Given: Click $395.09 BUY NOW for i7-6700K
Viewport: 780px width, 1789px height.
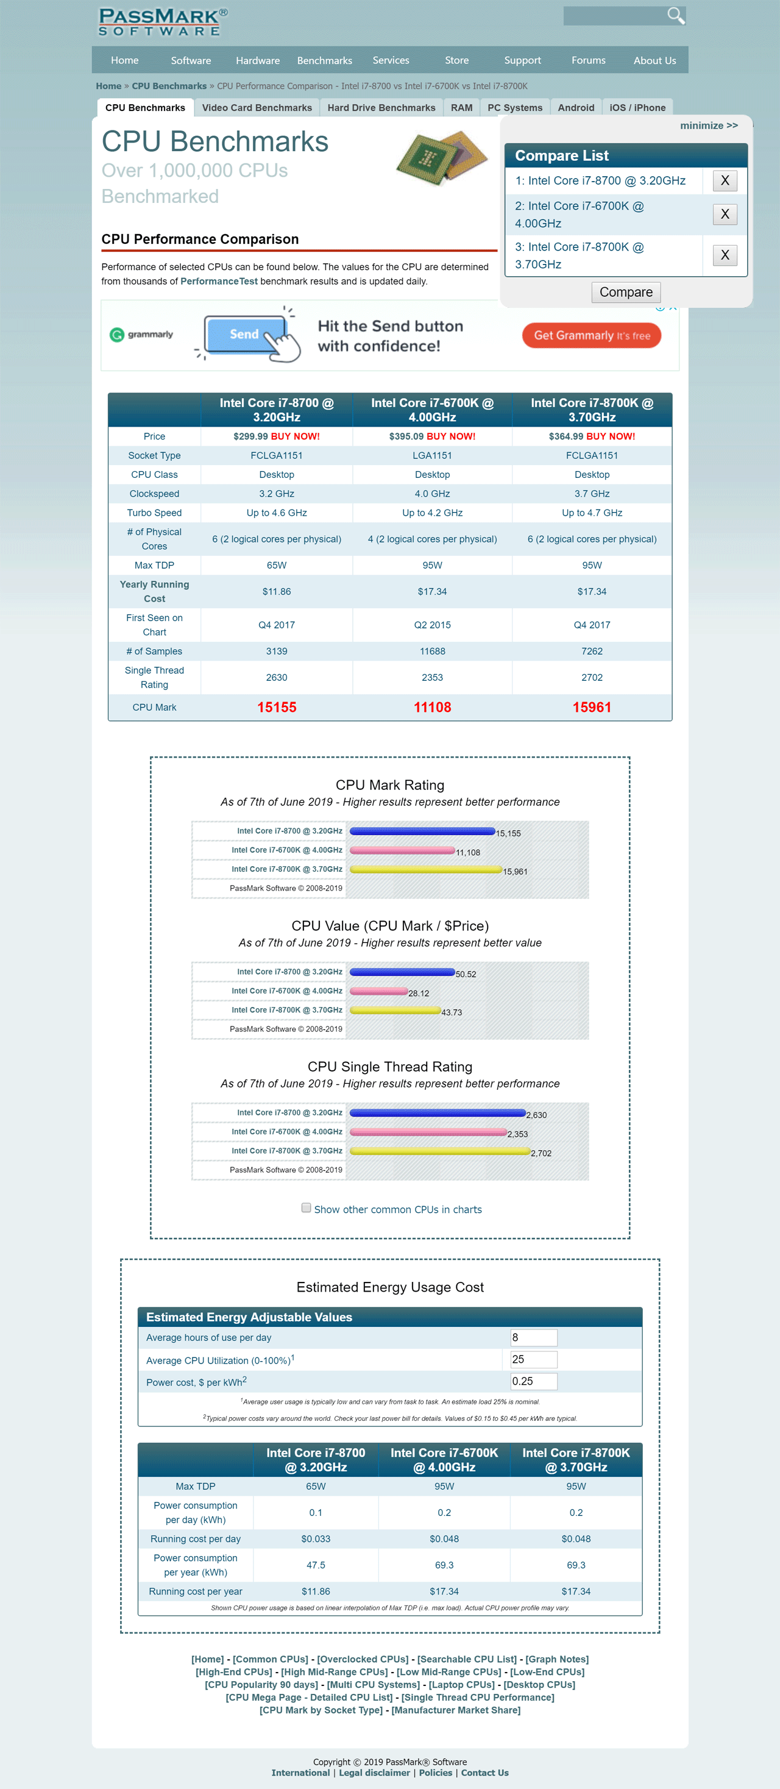Looking at the screenshot, I should (432, 436).
